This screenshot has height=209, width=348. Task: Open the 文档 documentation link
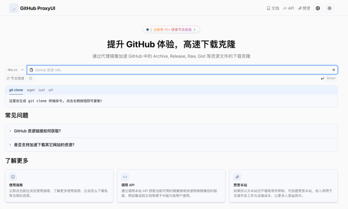click(273, 8)
